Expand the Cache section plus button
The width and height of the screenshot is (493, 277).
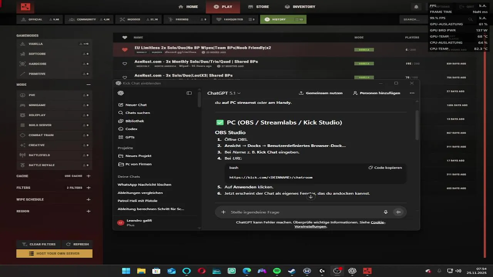click(89, 176)
